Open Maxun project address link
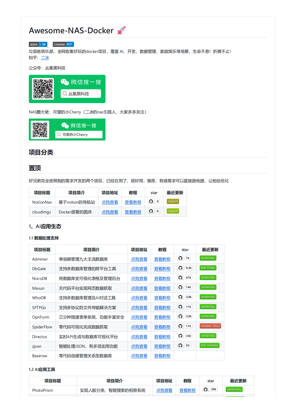 click(x=139, y=288)
